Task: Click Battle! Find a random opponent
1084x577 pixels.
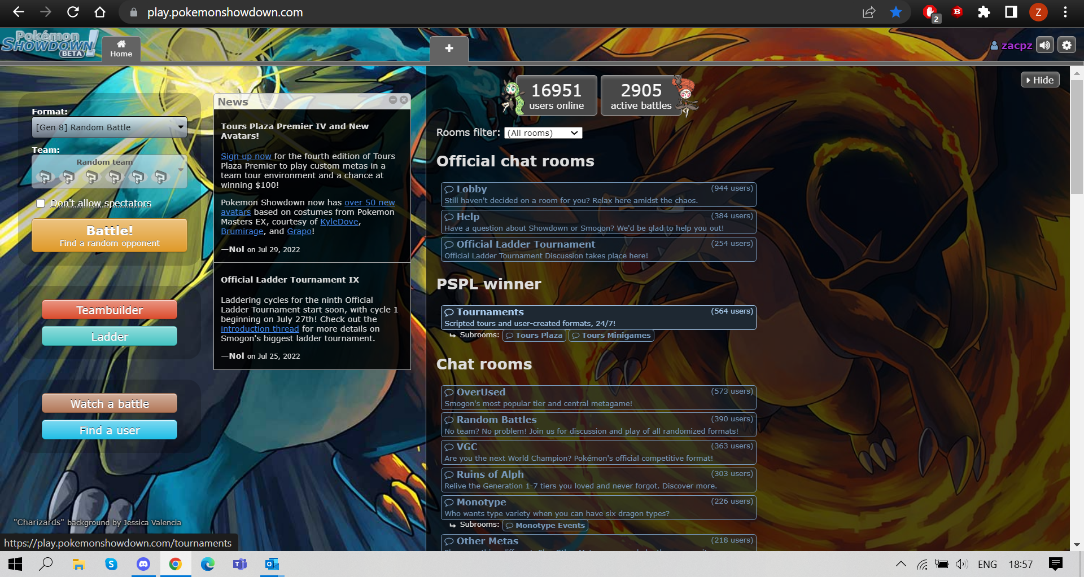Action: pyautogui.click(x=110, y=235)
